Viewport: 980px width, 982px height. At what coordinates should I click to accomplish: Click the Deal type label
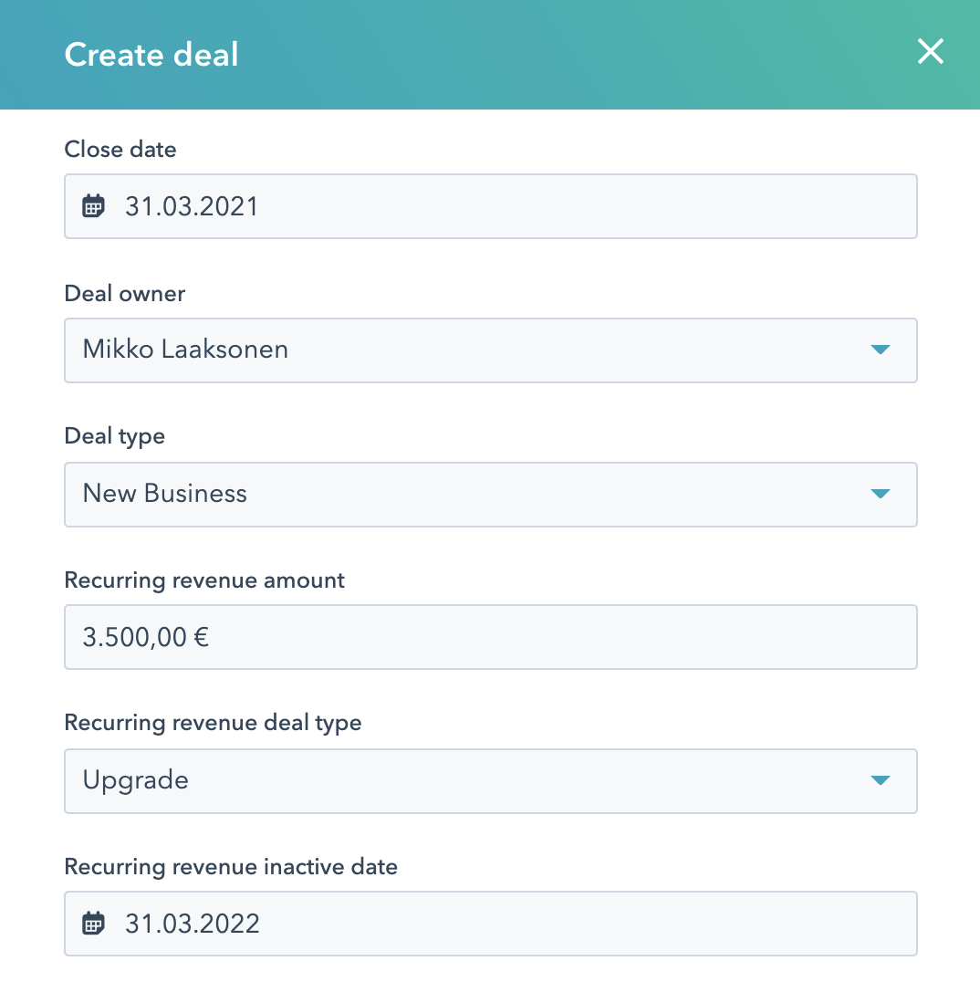pyautogui.click(x=114, y=436)
